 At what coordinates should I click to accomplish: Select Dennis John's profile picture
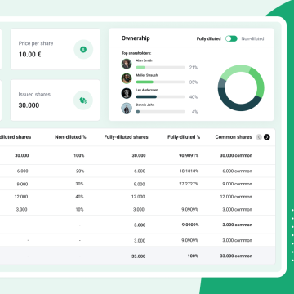pyautogui.click(x=127, y=108)
